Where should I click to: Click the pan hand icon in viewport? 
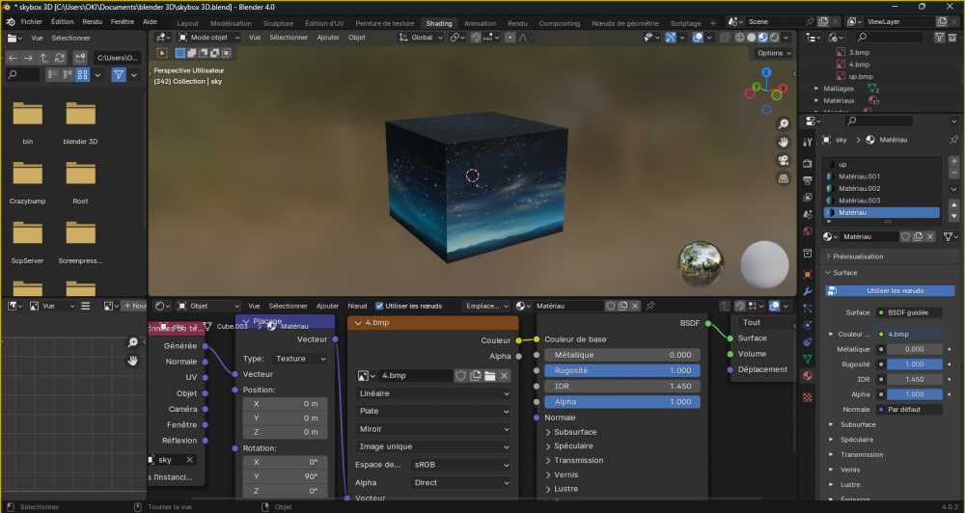[x=784, y=142]
